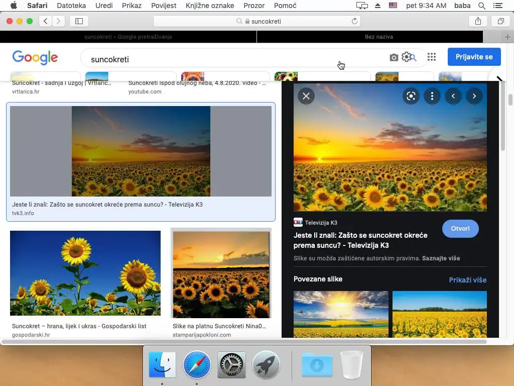Screen dimensions: 514x386
Task: Open Launchpad from the Dock
Action: click(x=266, y=365)
